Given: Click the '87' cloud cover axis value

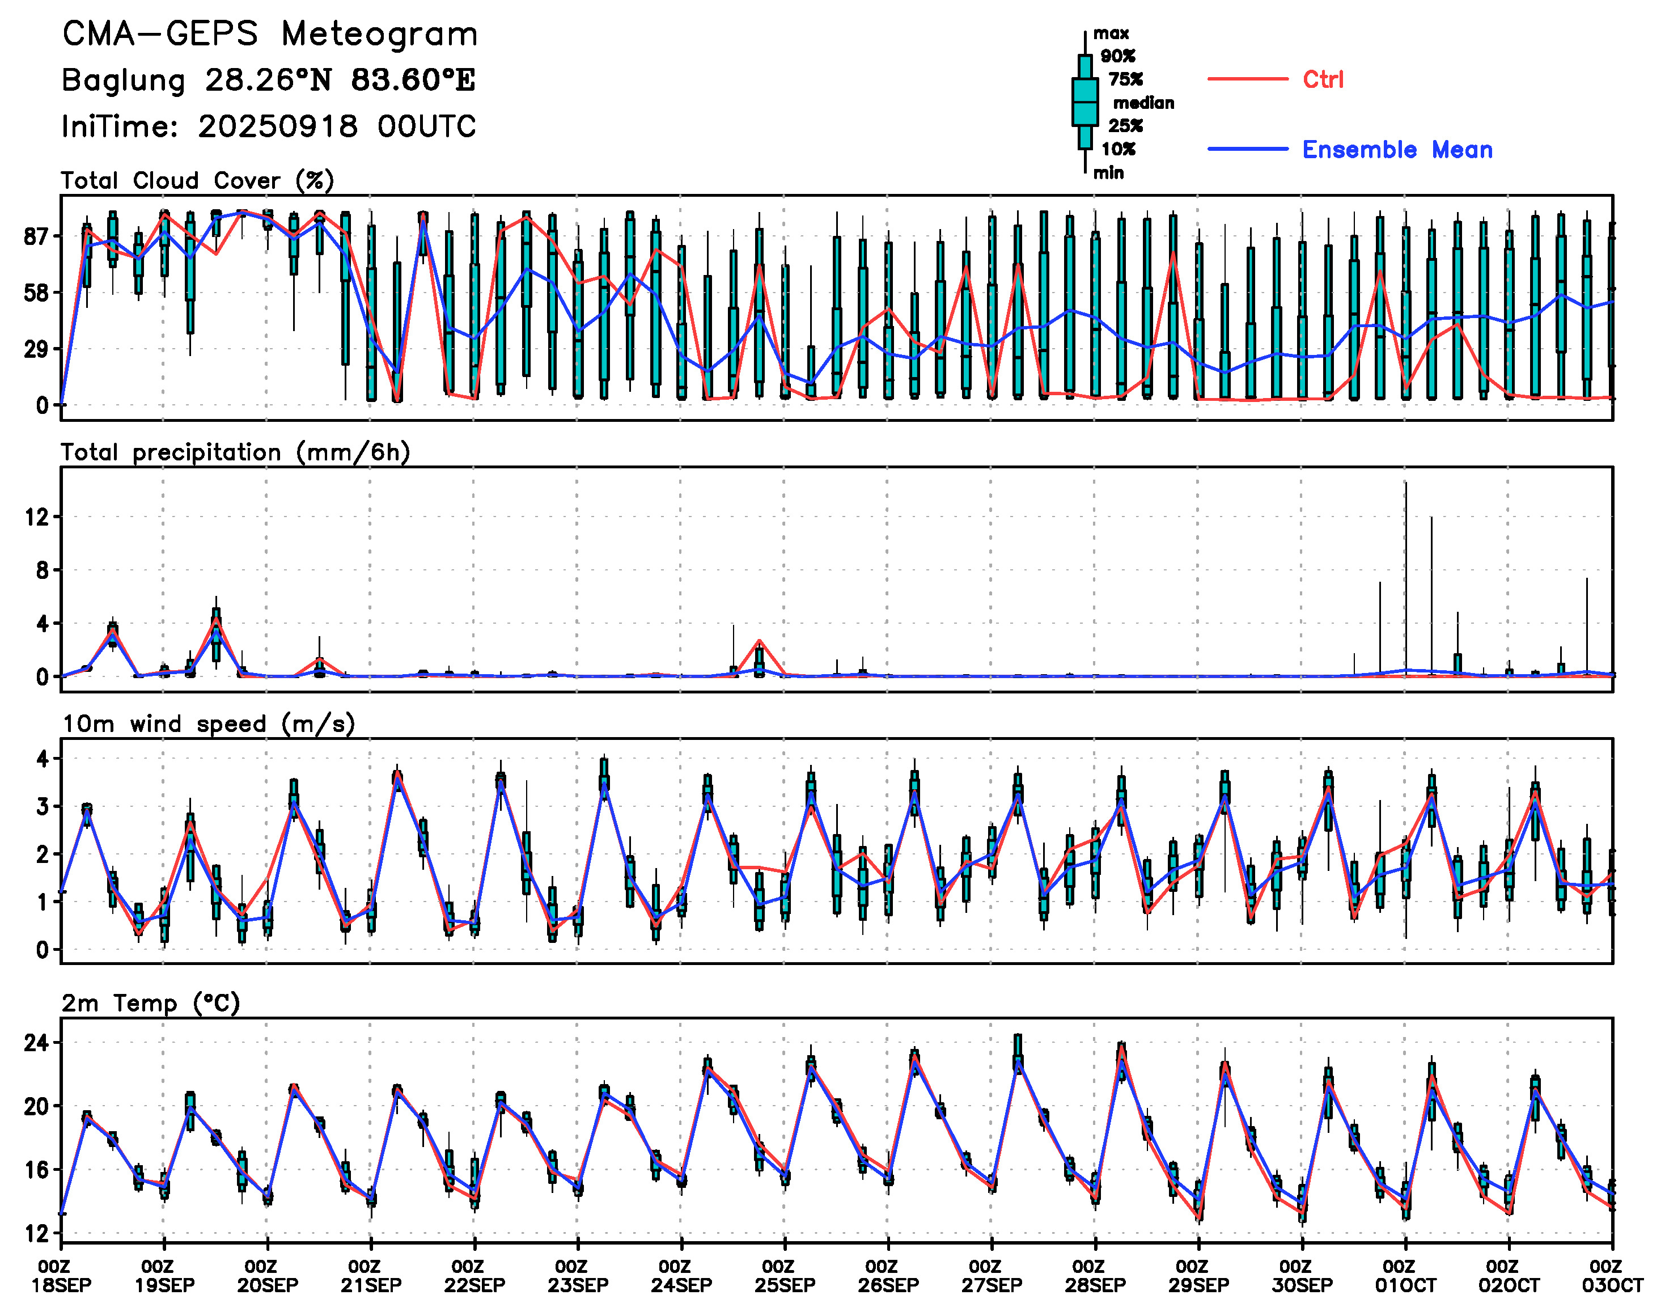Looking at the screenshot, I should 36,236.
